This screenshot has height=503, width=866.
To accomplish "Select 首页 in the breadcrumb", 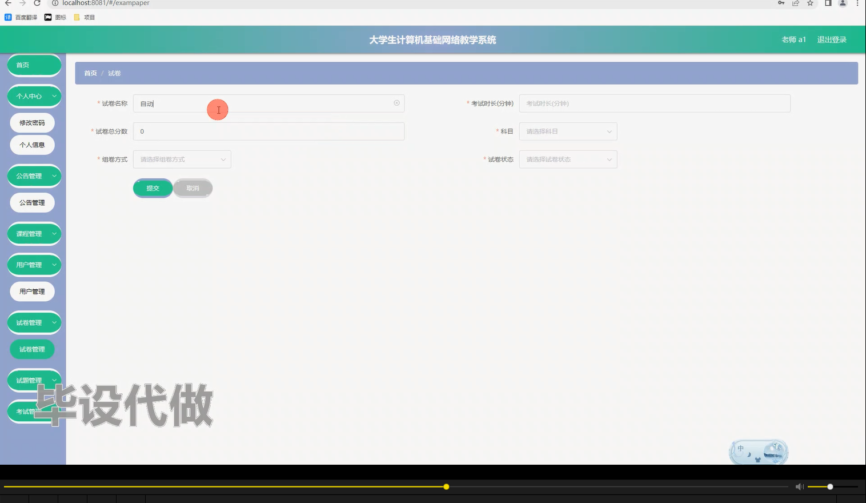I will [x=90, y=73].
